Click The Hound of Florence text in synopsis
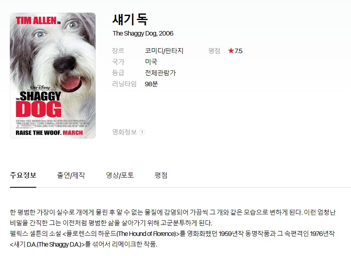351x256 pixels. (147, 234)
